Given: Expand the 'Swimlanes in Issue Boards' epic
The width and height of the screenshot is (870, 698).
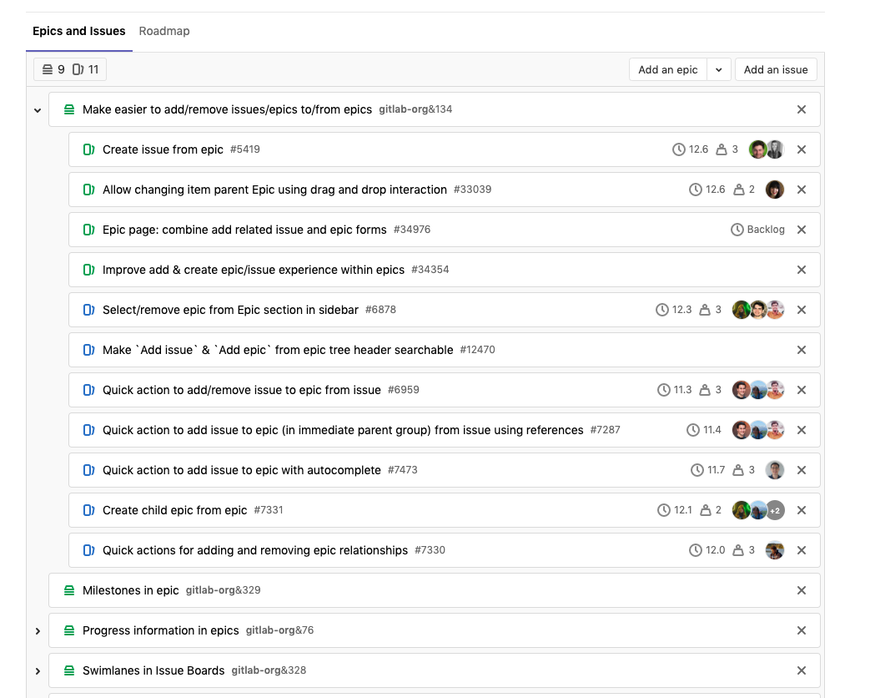Looking at the screenshot, I should pyautogui.click(x=38, y=671).
